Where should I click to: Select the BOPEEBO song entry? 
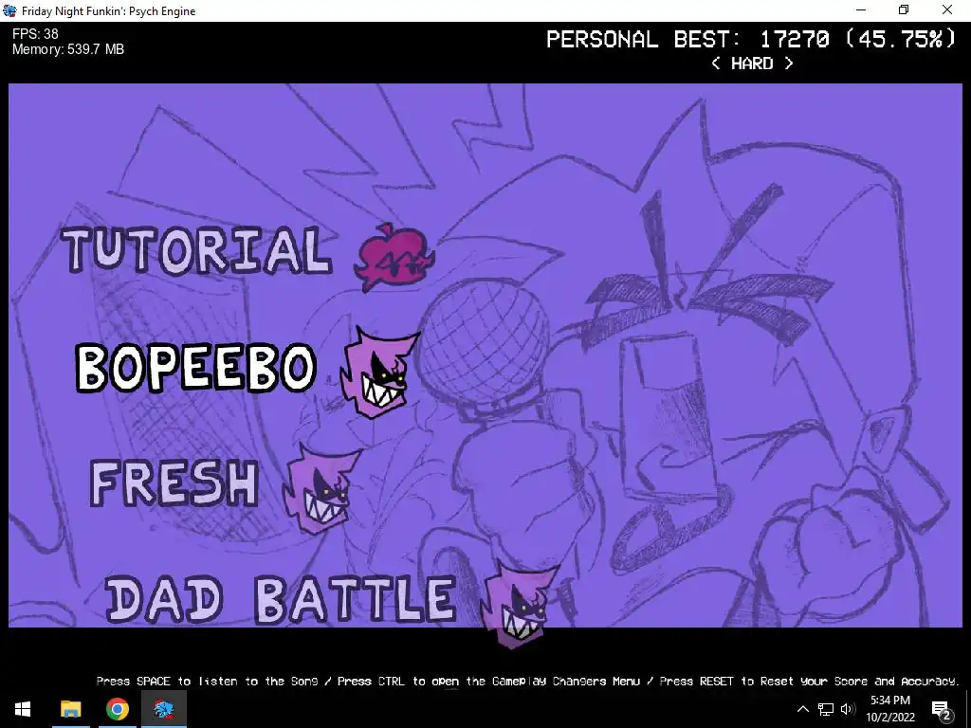195,367
